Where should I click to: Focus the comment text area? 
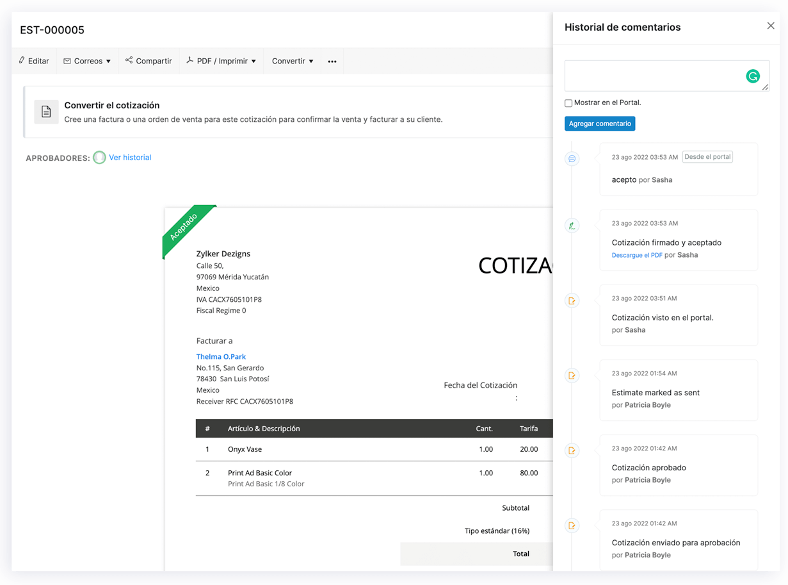[x=653, y=76]
